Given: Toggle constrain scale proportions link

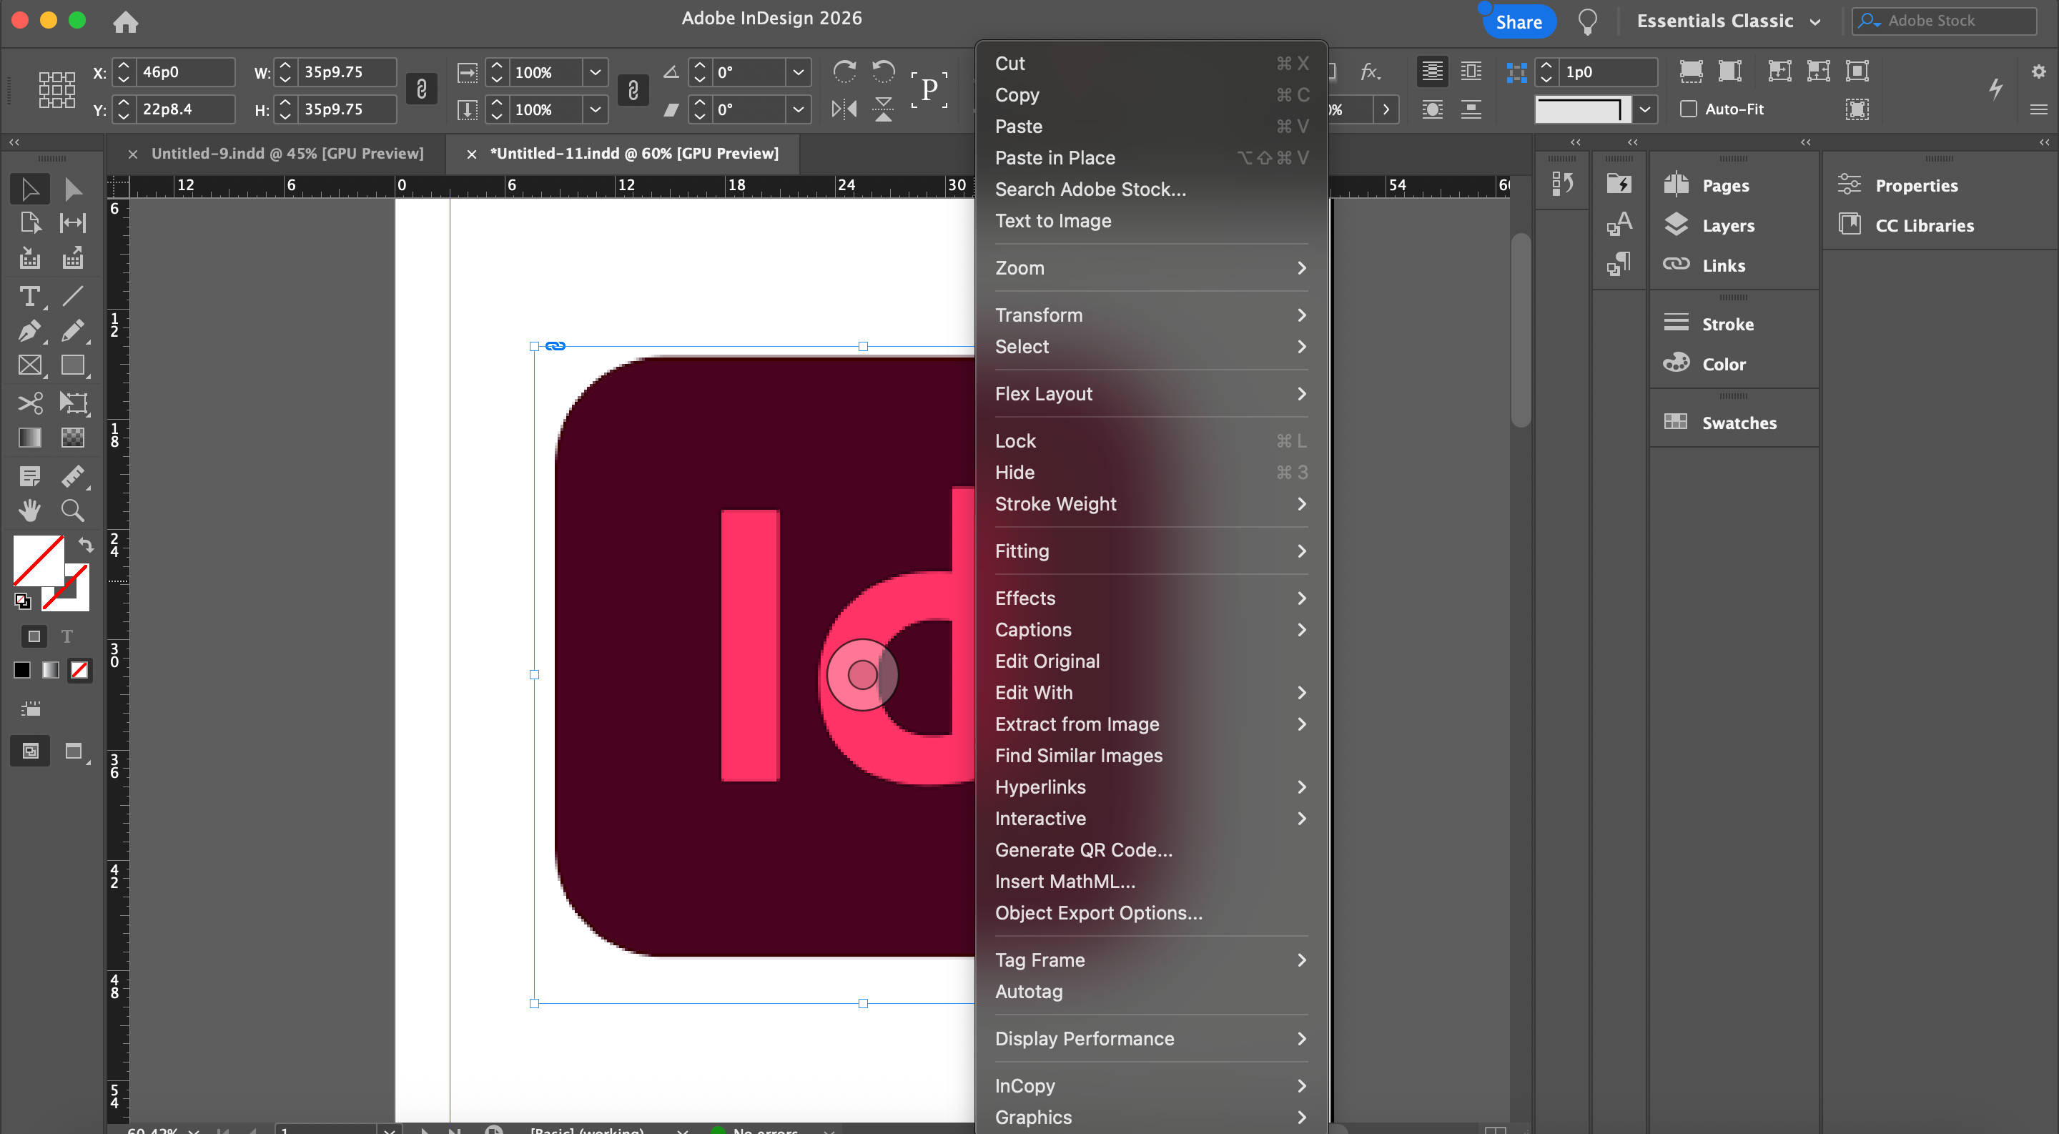Looking at the screenshot, I should click(633, 89).
